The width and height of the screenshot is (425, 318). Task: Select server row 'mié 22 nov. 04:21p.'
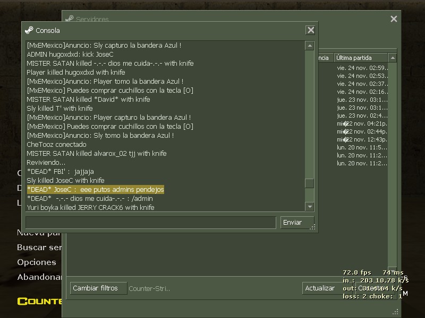[362, 124]
